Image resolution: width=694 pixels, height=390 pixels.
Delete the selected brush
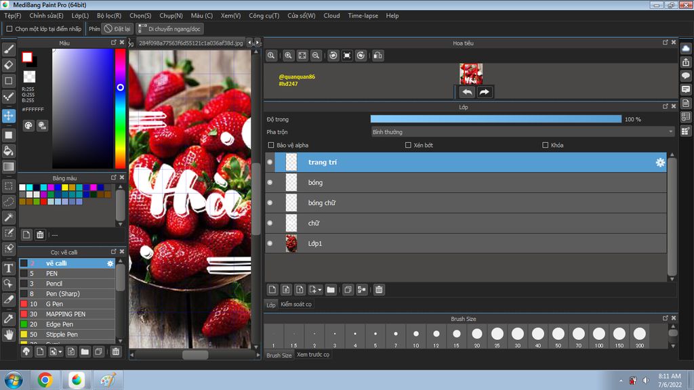(x=115, y=351)
